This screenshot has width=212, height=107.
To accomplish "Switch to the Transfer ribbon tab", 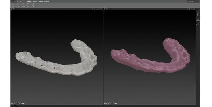I will (x=41, y=1).
